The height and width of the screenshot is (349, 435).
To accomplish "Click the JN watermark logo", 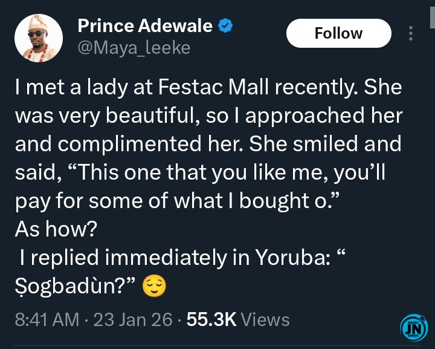I will [x=414, y=327].
